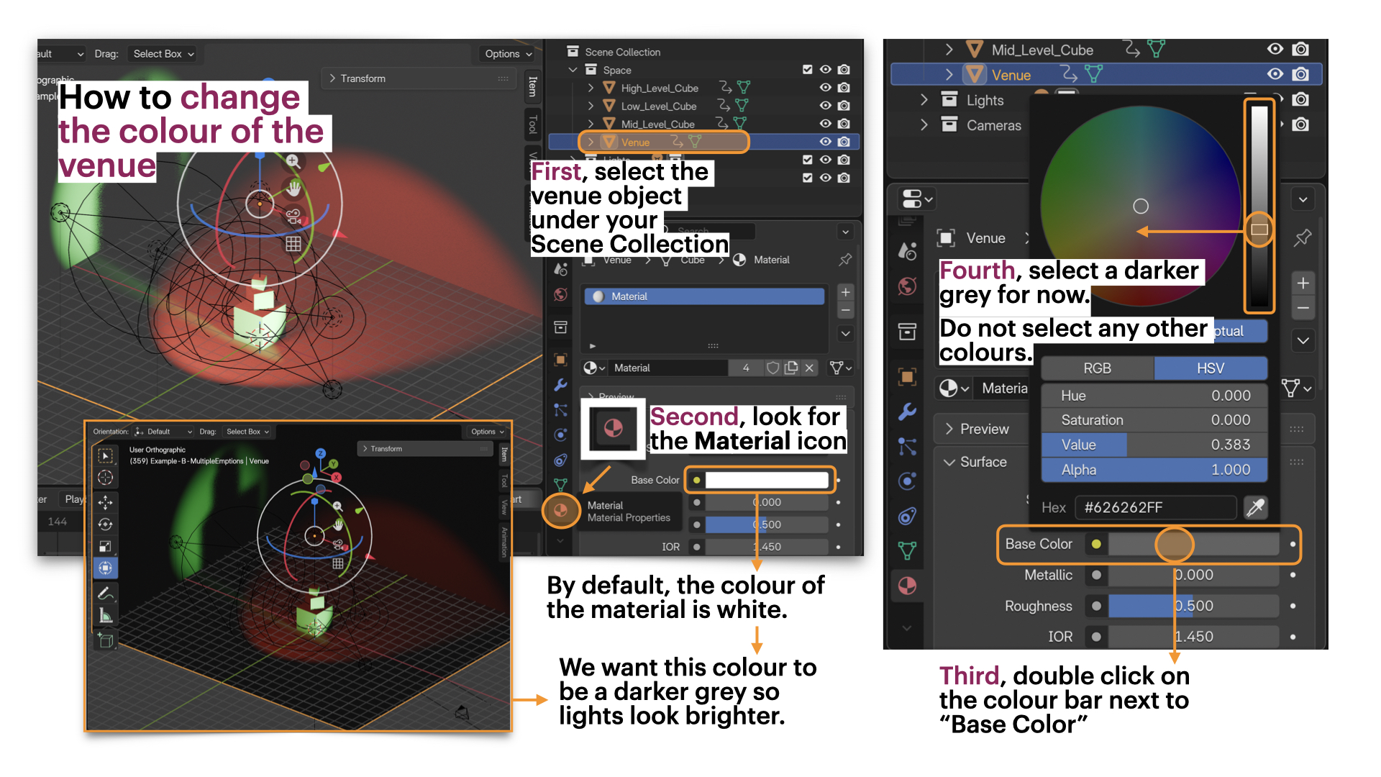Switch color picker to RGB tab
Screen dimensions: 1381x777
(1097, 368)
